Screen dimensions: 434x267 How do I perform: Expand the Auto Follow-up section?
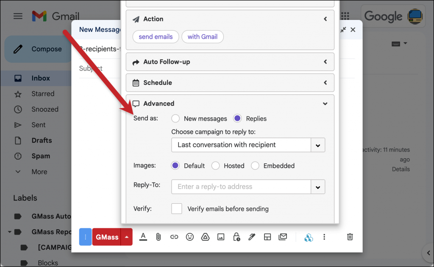tap(230, 62)
